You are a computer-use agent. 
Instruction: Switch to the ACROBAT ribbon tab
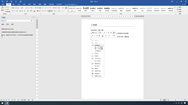tap(59, 4)
